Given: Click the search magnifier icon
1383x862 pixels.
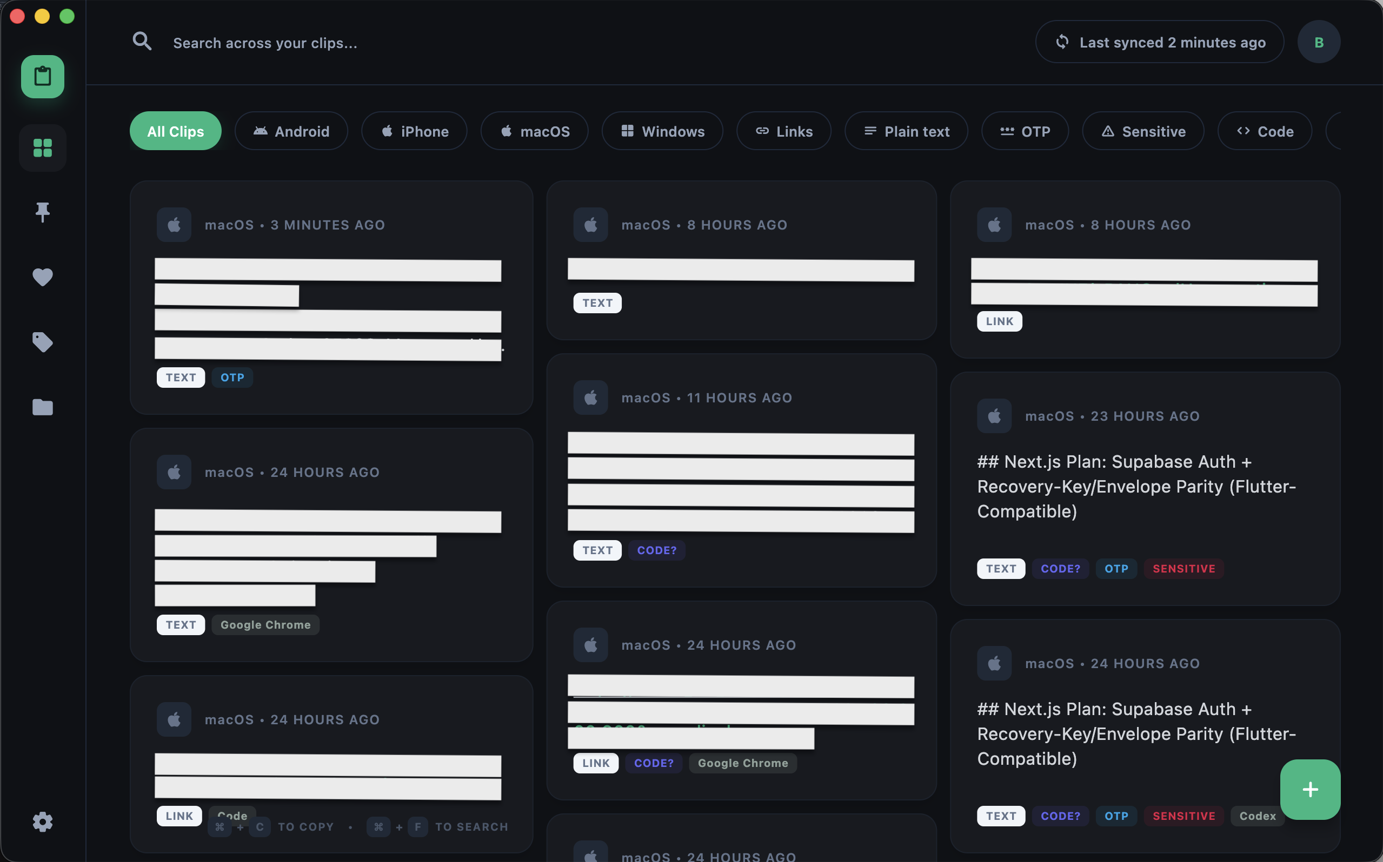Looking at the screenshot, I should coord(143,41).
